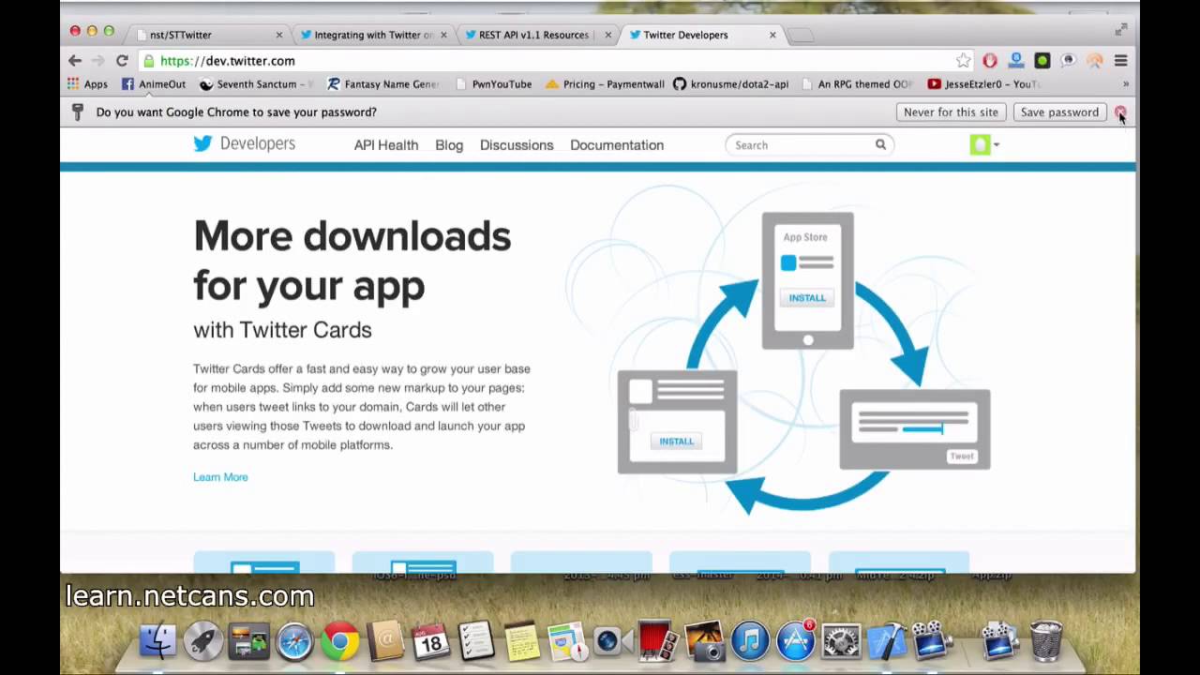
Task: Click the Save password button
Action: click(x=1059, y=112)
